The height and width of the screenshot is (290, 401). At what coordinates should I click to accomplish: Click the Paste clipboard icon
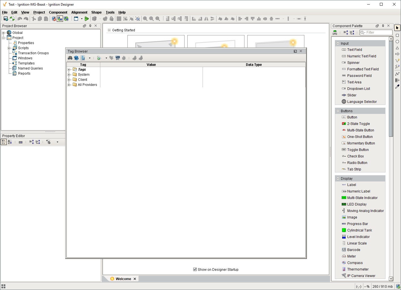point(46,19)
